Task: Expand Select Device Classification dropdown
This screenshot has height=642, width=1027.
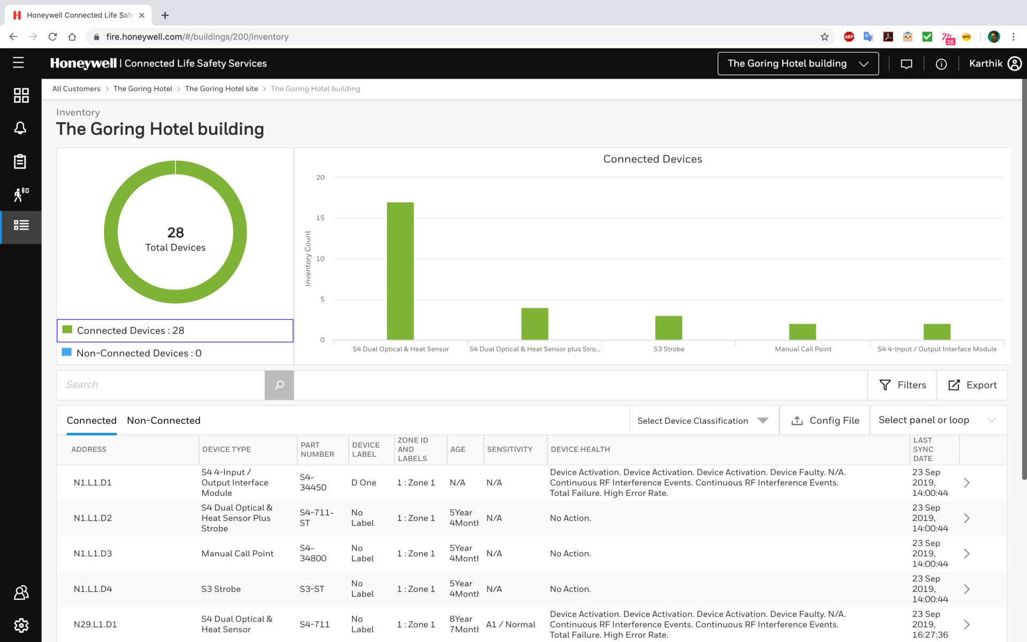Action: (703, 421)
